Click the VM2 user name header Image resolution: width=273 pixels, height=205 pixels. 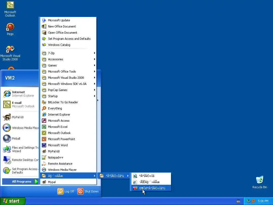coord(10,78)
